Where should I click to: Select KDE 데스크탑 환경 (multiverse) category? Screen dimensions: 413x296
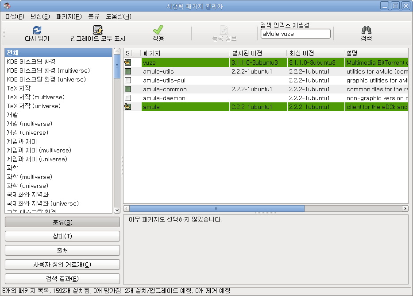pyautogui.click(x=58, y=70)
